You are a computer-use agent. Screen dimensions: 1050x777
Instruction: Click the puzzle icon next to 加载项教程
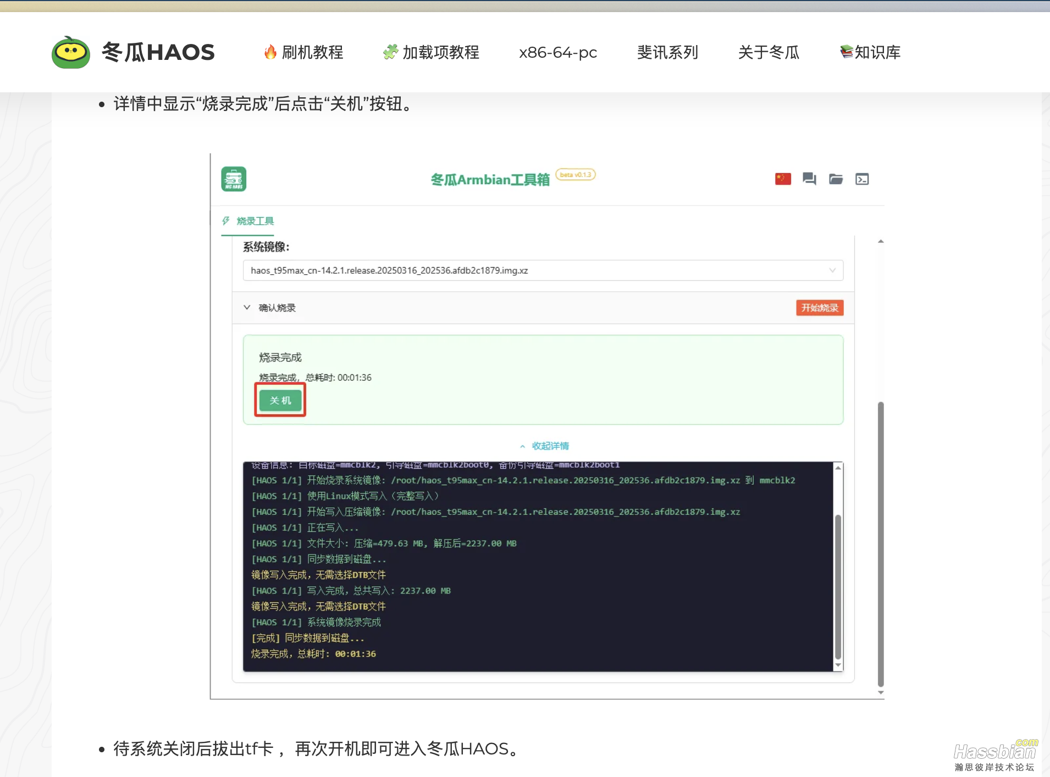coord(390,52)
